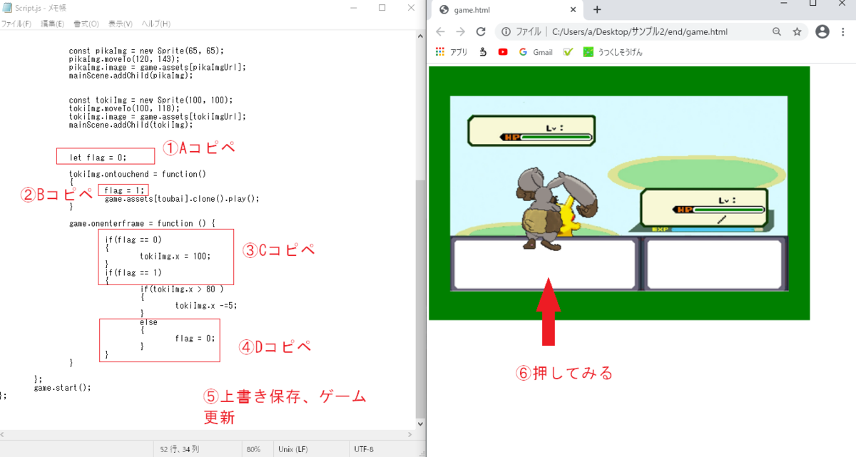Click the "tokiImg.x -=5;" code line
The image size is (856, 457).
coord(205,305)
